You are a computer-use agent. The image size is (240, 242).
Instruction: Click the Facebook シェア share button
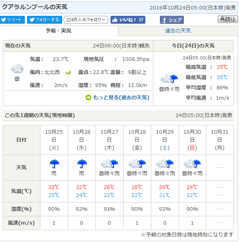[172, 20]
